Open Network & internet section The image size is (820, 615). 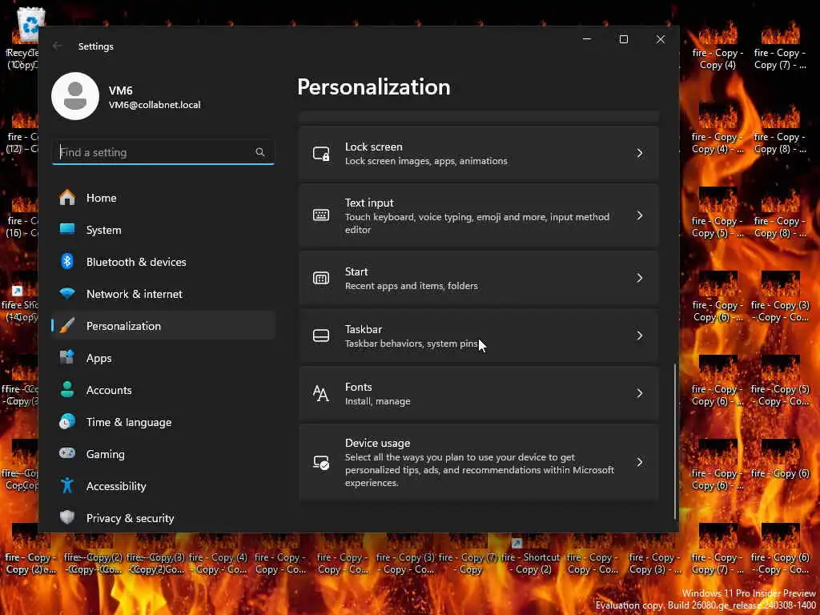coord(163,294)
